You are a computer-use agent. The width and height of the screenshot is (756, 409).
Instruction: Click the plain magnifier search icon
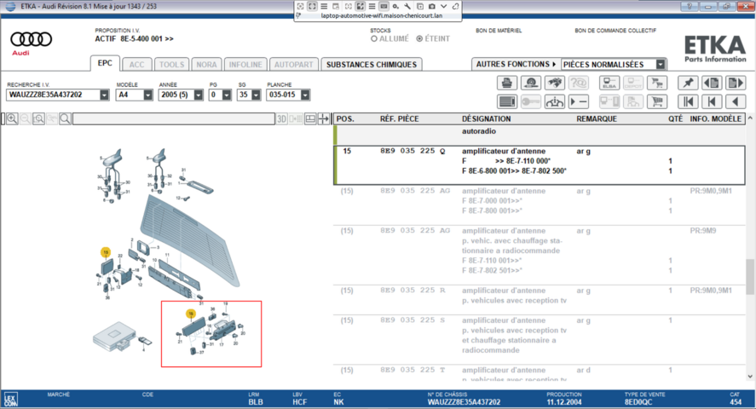tap(65, 118)
